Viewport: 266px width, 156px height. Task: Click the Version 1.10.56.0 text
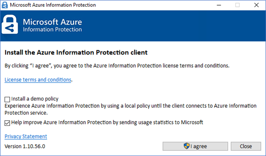25,146
